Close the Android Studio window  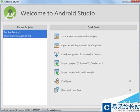tap(136, 1)
